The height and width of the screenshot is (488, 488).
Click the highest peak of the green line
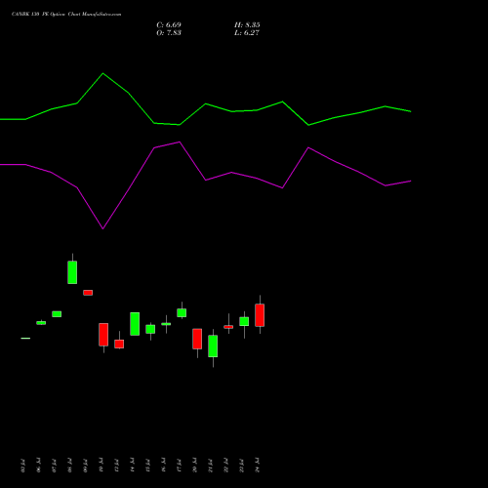click(x=103, y=73)
